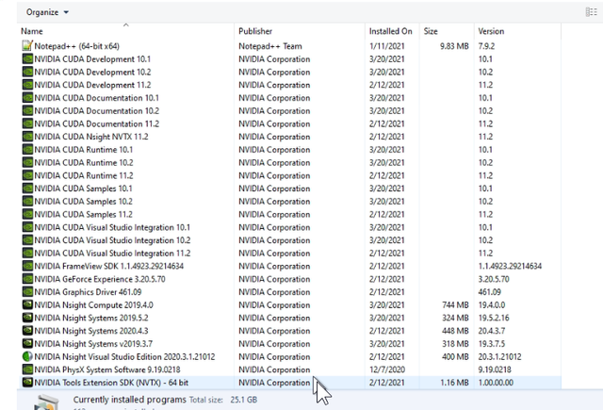
Task: Select NVIDIA CUDA Samples 11.2 name text
Action: pyautogui.click(x=84, y=214)
